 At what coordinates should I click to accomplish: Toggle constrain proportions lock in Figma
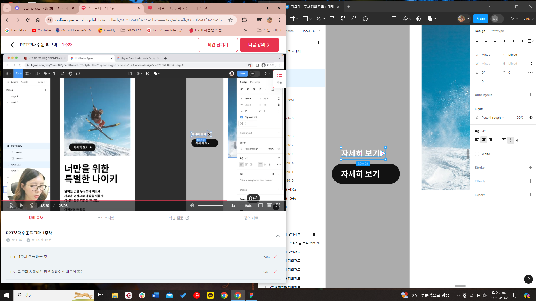530,64
